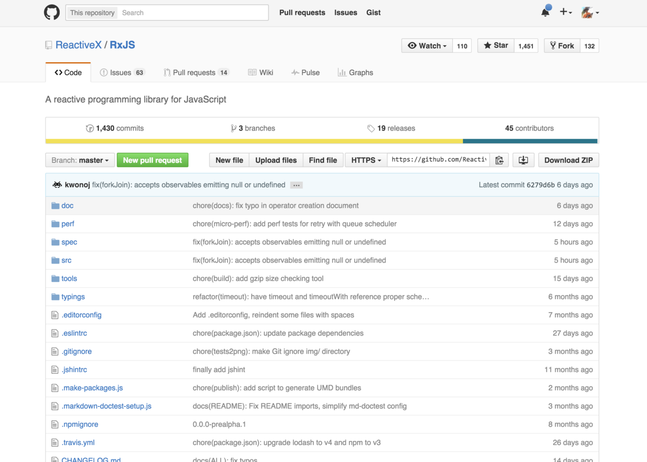The width and height of the screenshot is (647, 462).
Task: Copy clone URL to clipboard
Action: tap(499, 160)
